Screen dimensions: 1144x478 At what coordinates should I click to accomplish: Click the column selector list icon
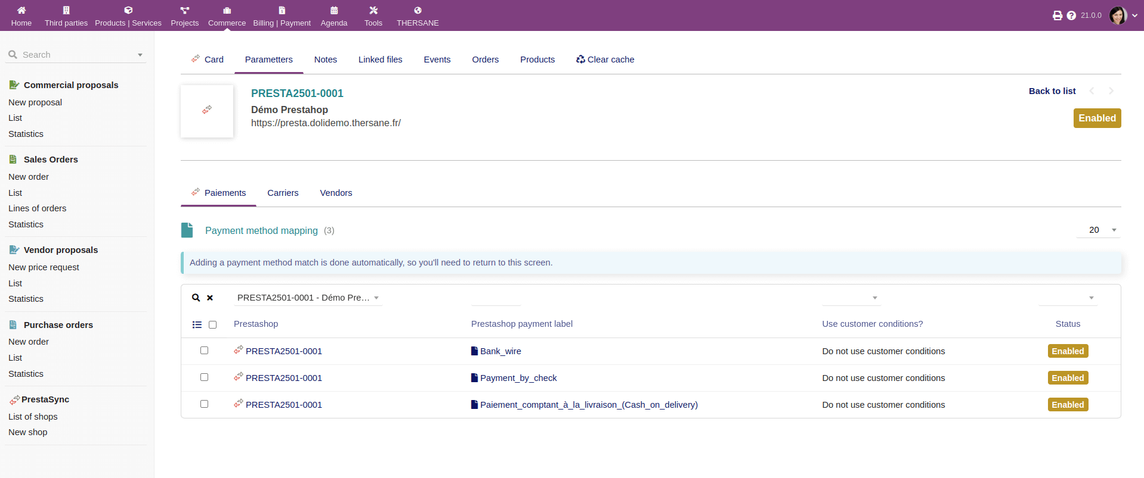tap(197, 324)
